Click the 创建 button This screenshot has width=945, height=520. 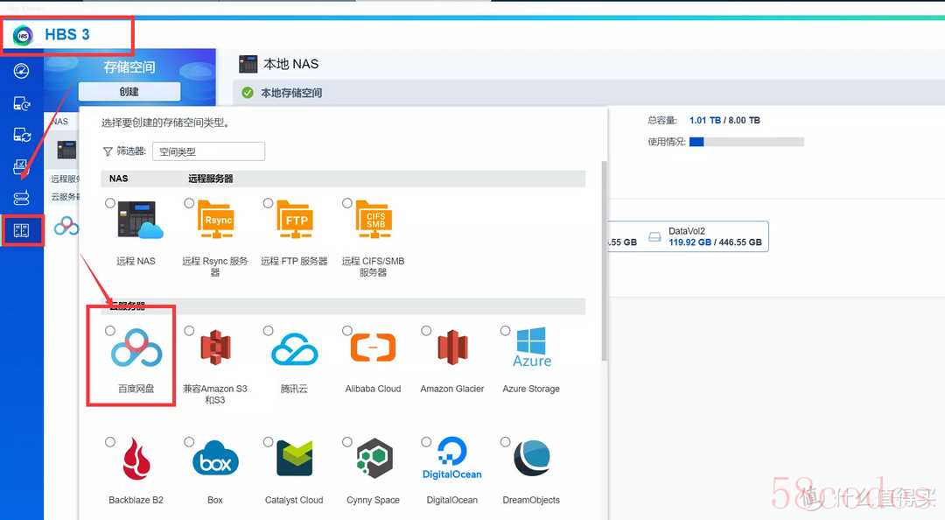tap(129, 92)
